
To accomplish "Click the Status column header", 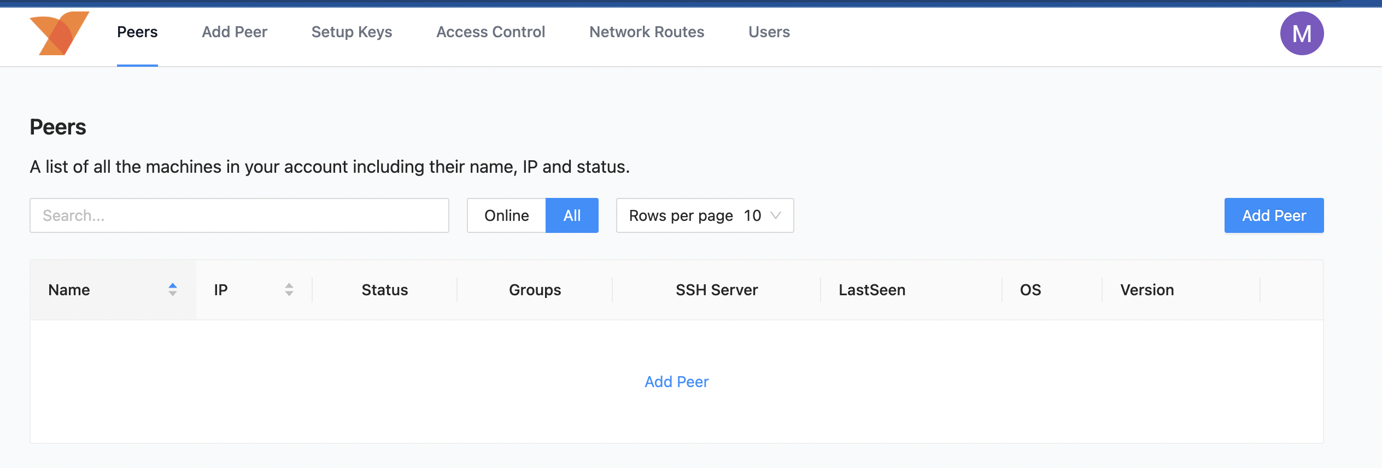I will pos(384,290).
